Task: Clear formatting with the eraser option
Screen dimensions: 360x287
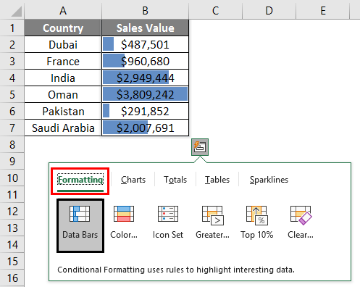Action: pos(301,222)
